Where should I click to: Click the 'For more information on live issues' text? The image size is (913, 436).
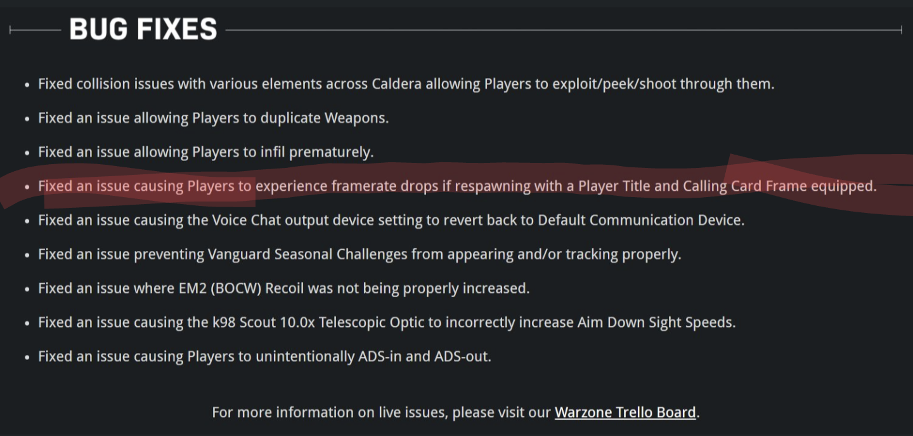[382, 413]
